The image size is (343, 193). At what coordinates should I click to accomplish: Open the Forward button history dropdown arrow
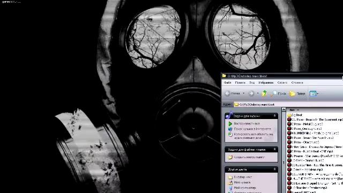[258, 93]
